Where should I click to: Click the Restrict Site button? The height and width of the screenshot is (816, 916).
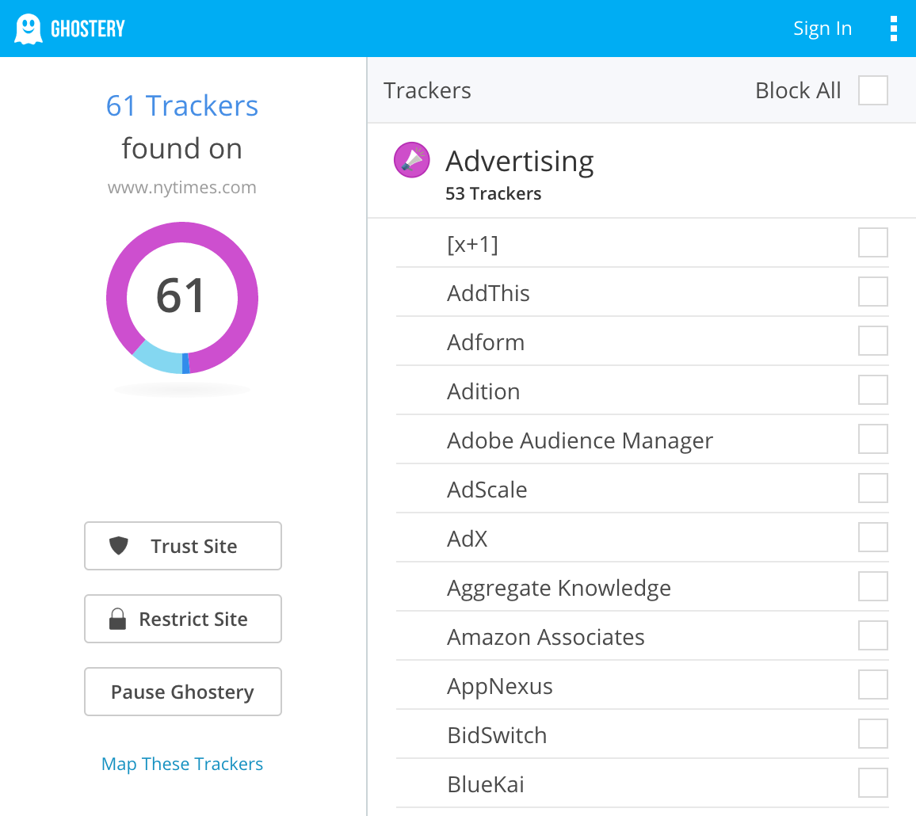183,619
